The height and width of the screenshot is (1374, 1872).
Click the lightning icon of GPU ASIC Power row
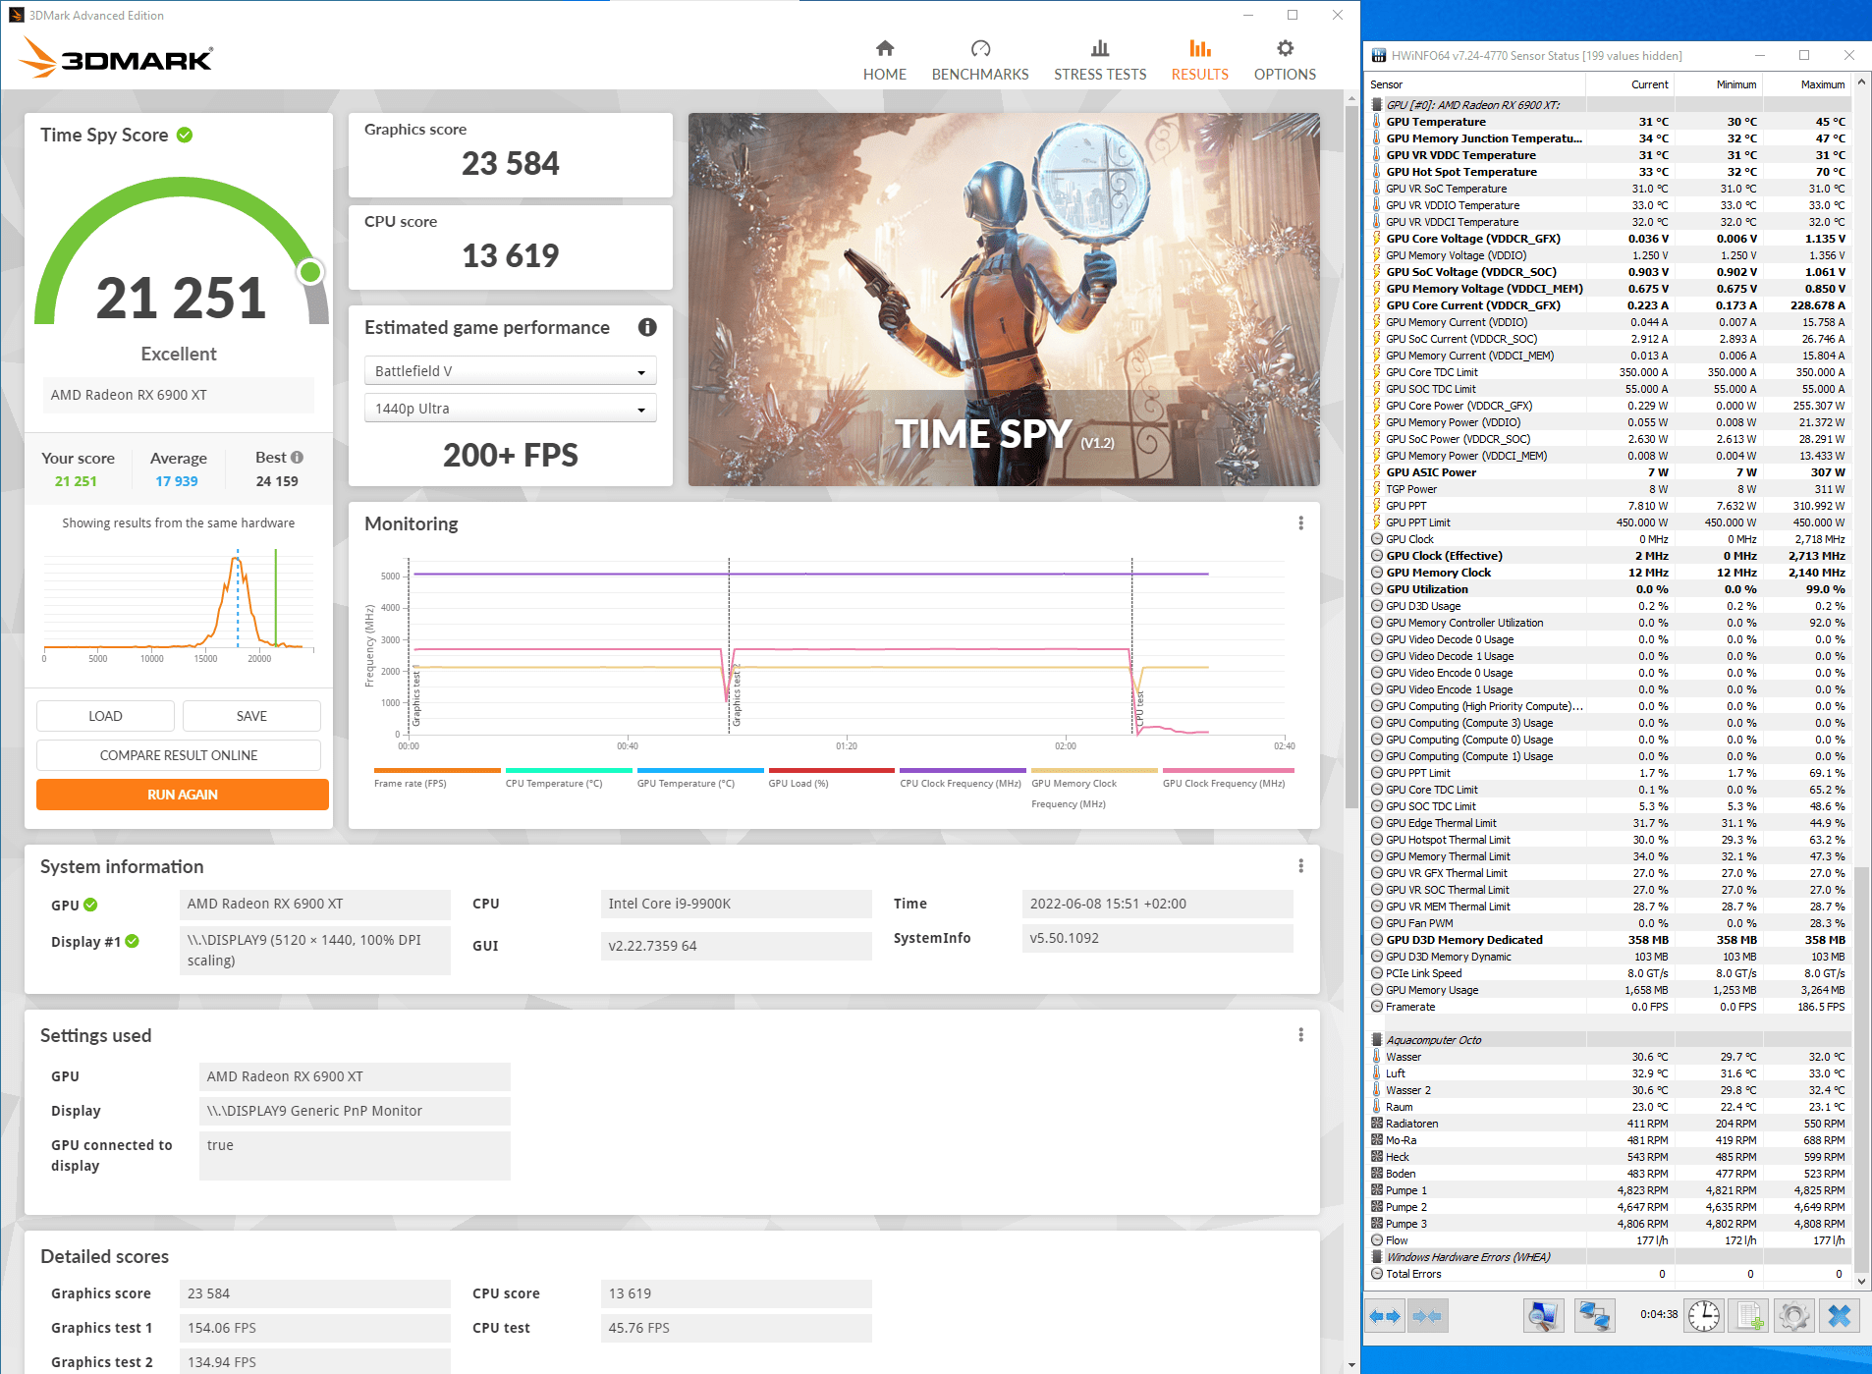pos(1377,472)
